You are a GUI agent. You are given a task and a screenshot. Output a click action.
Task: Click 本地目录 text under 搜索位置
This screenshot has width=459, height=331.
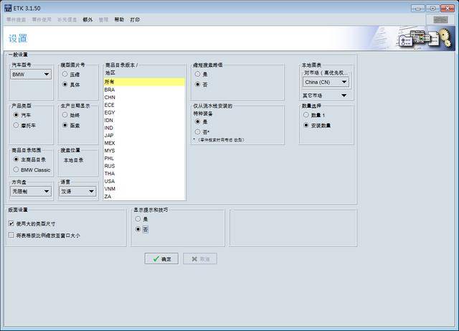coord(73,160)
